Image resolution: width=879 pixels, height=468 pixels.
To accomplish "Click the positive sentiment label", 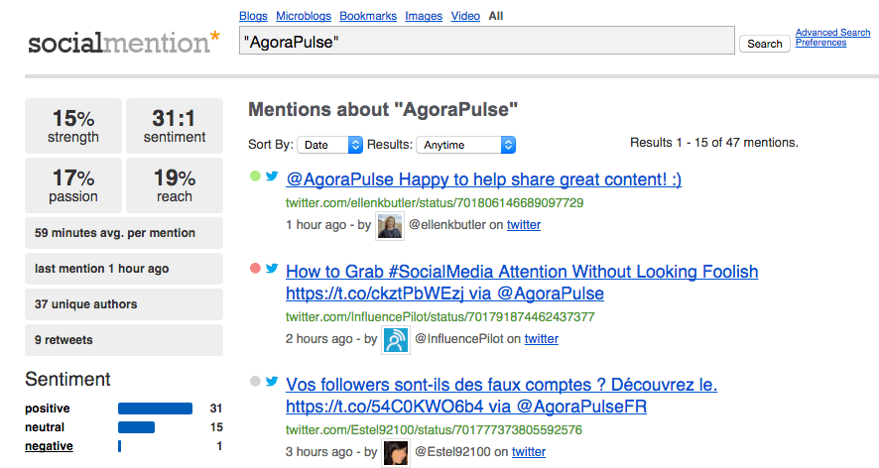I will click(x=47, y=409).
